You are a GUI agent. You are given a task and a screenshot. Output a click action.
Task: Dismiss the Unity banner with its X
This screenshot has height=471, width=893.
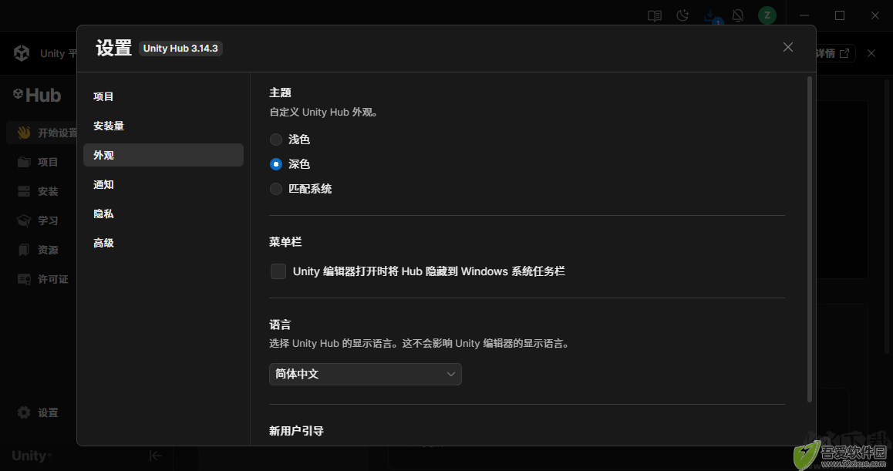coord(871,53)
